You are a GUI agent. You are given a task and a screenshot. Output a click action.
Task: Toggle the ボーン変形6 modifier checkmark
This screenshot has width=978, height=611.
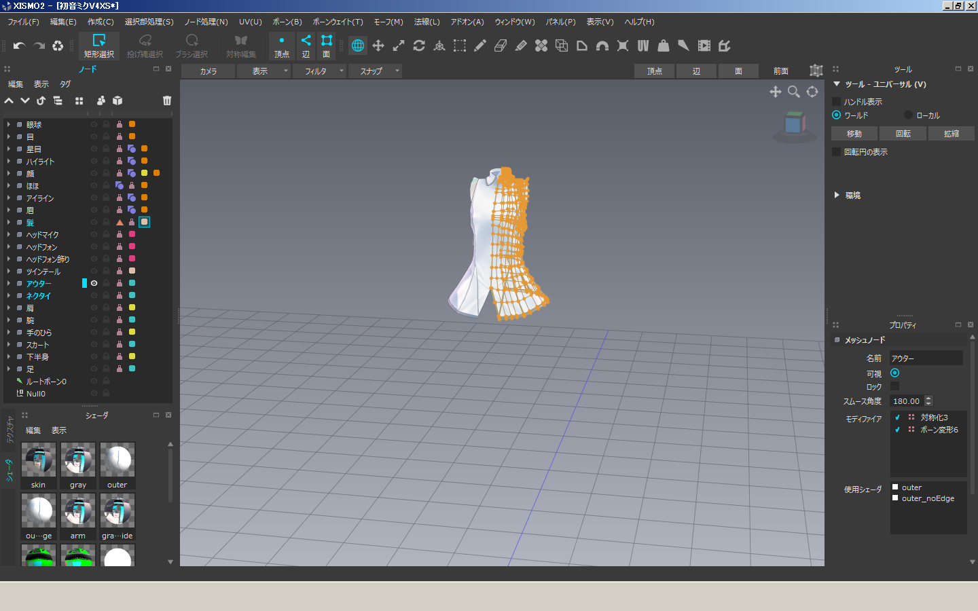[x=897, y=430]
